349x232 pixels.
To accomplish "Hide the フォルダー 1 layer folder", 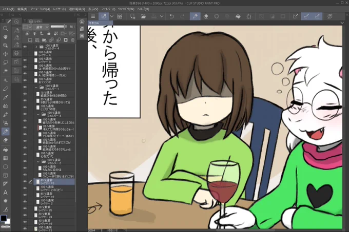I will (x=25, y=87).
